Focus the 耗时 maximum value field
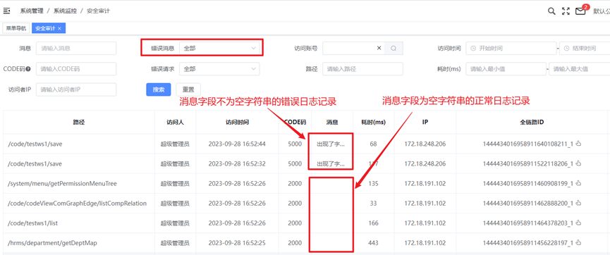 pos(580,69)
